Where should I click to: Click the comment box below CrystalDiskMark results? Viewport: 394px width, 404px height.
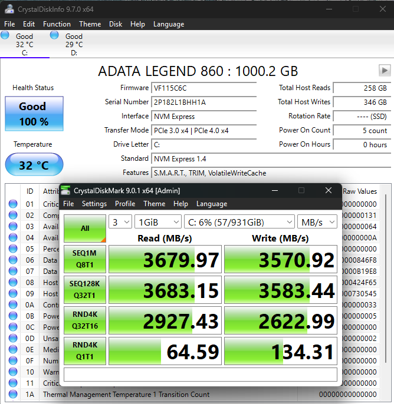201,375
